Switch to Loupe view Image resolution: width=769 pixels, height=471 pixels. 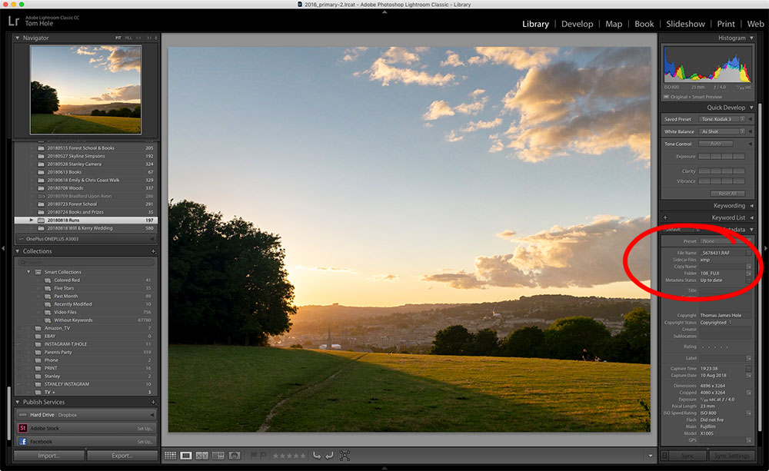pos(185,455)
